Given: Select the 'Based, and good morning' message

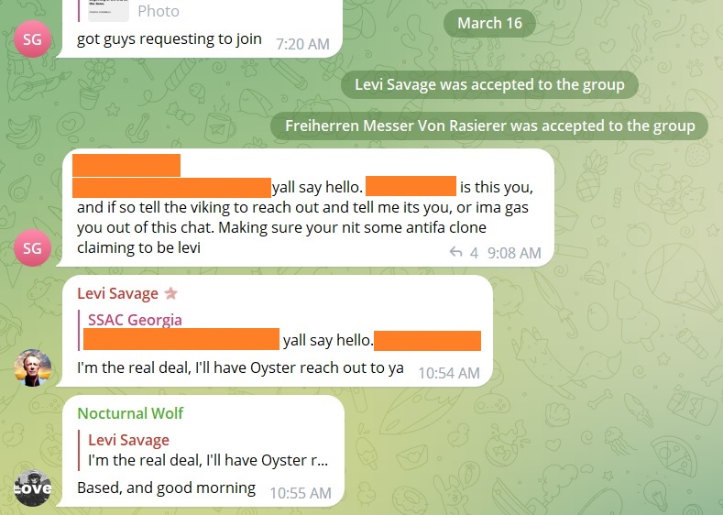Looking at the screenshot, I should click(166, 488).
